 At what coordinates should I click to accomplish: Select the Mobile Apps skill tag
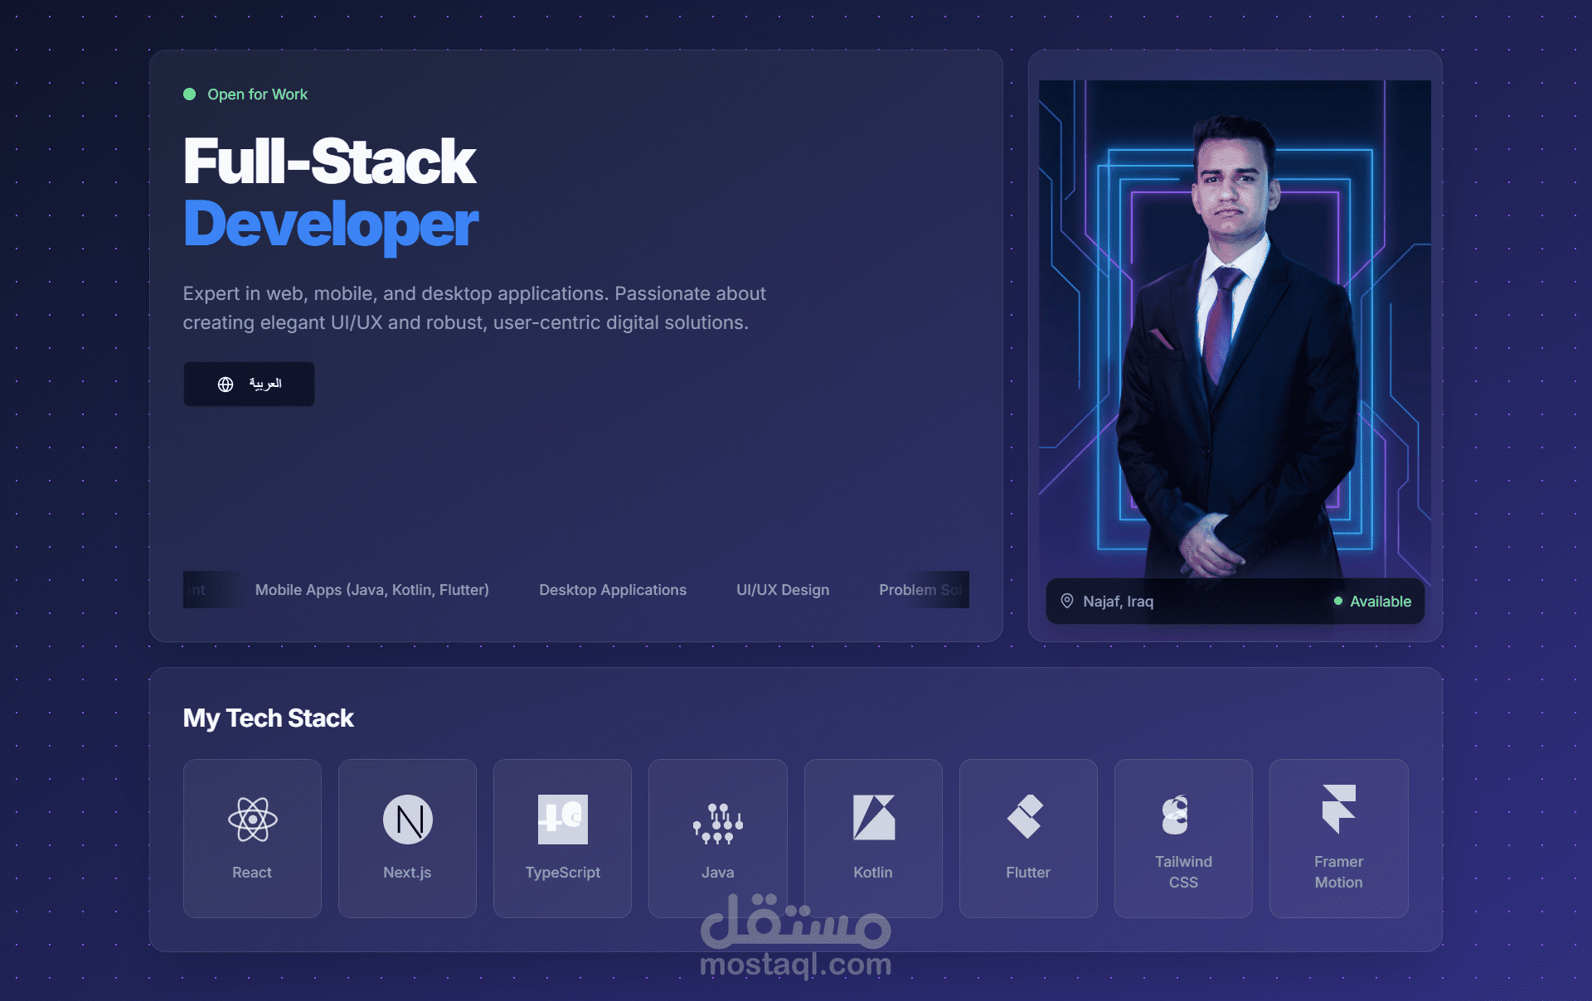point(371,590)
